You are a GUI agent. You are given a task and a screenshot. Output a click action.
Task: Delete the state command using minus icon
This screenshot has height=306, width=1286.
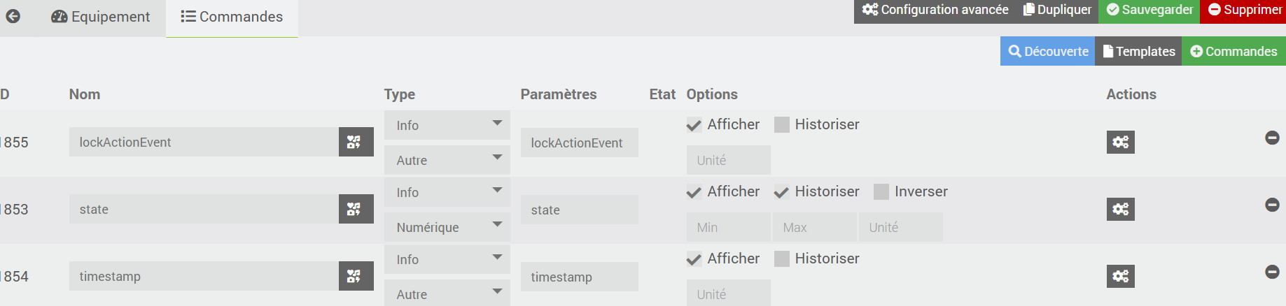coord(1272,205)
